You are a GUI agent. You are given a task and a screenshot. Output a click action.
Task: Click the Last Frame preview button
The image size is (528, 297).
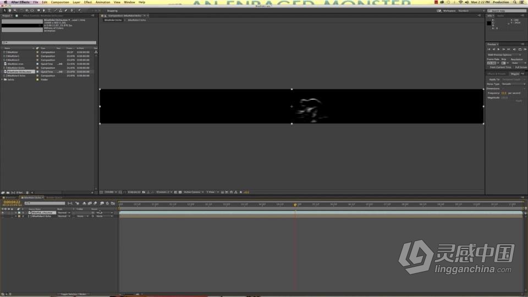click(x=509, y=49)
